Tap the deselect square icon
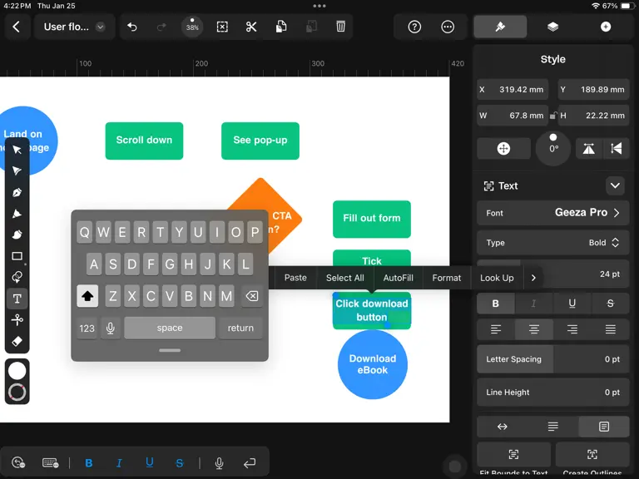639x479 pixels. (222, 27)
